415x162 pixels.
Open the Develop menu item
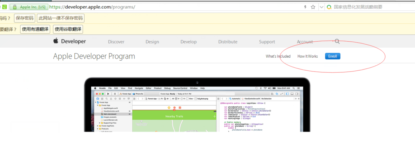point(189,42)
